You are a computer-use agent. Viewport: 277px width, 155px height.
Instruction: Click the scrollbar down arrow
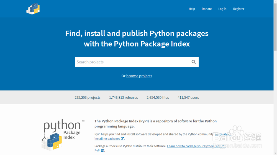click(x=275, y=153)
